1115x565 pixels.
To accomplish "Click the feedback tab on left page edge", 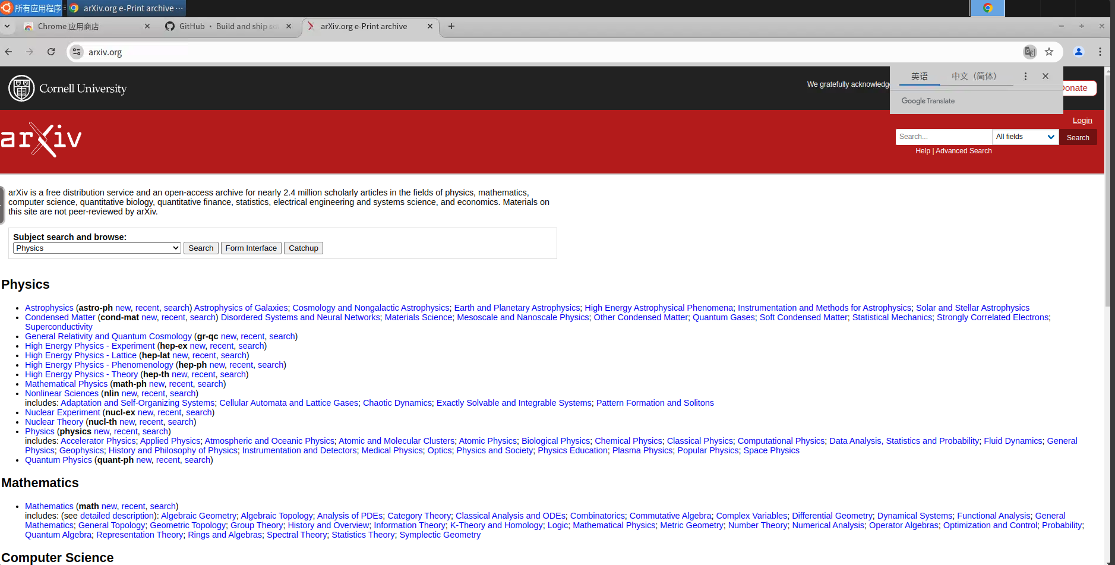I will coord(2,205).
